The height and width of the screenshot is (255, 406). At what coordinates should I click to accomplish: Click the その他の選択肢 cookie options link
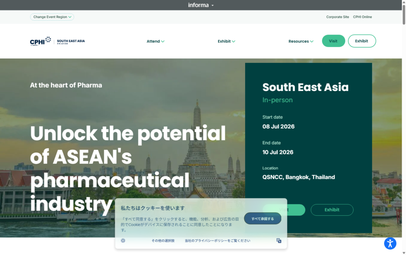(x=163, y=240)
